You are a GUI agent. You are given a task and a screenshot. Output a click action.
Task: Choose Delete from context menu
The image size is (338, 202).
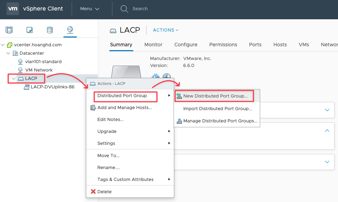pos(130,191)
